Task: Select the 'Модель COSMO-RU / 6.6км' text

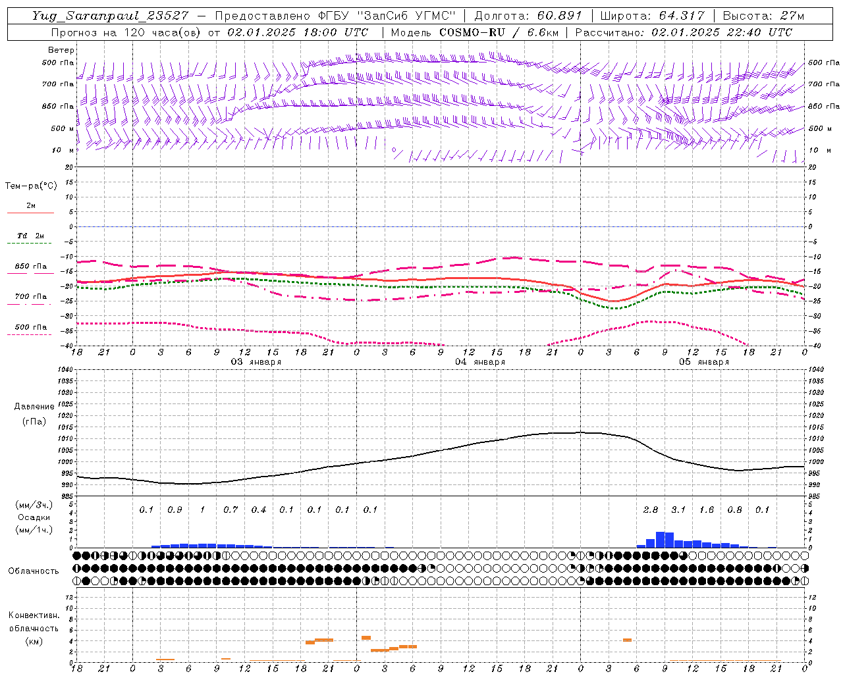Action: (475, 32)
